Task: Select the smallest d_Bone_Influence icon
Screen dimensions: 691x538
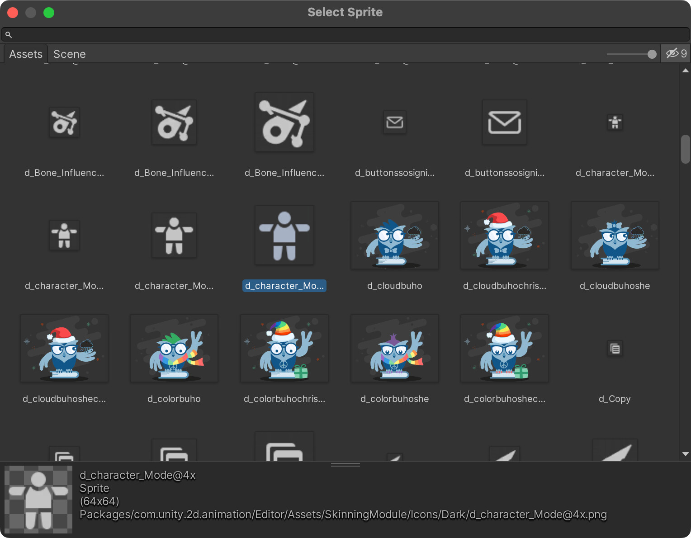Action: tap(64, 123)
